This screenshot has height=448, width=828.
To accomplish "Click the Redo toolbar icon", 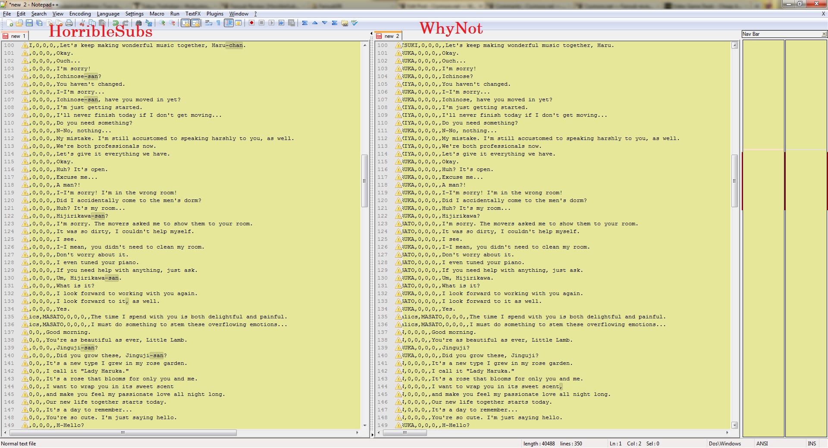I will (125, 23).
